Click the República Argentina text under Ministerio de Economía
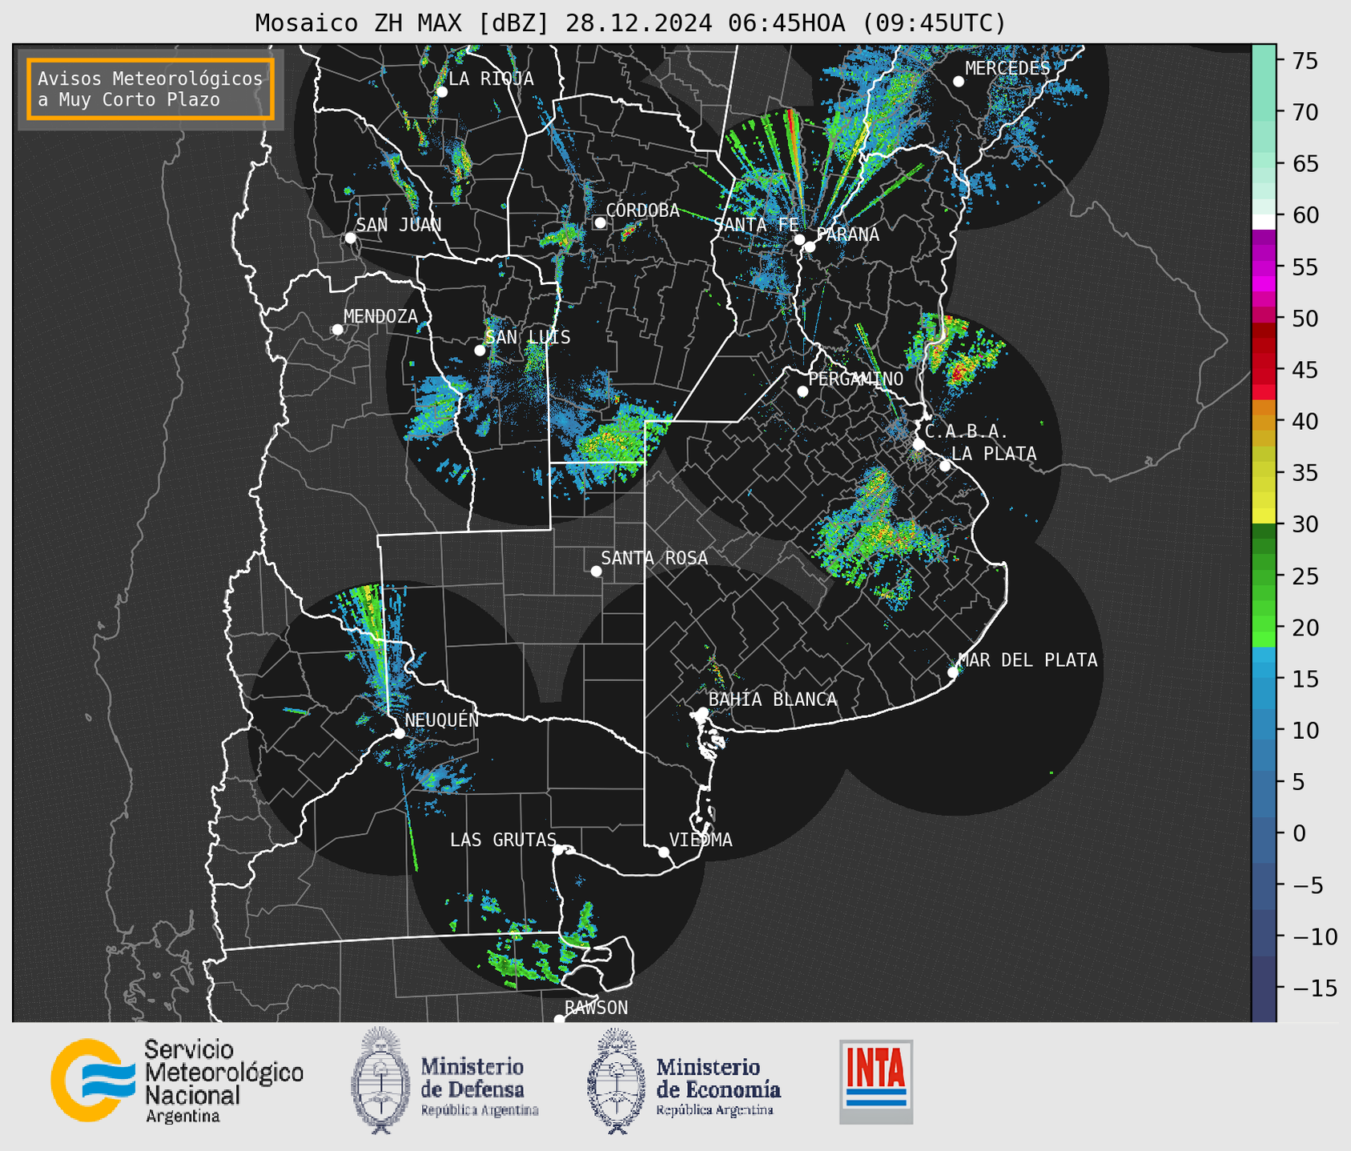 714,1110
